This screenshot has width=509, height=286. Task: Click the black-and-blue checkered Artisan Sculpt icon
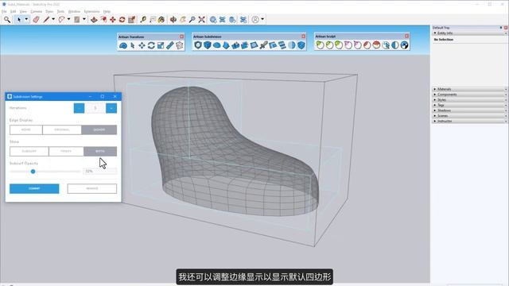pos(405,45)
